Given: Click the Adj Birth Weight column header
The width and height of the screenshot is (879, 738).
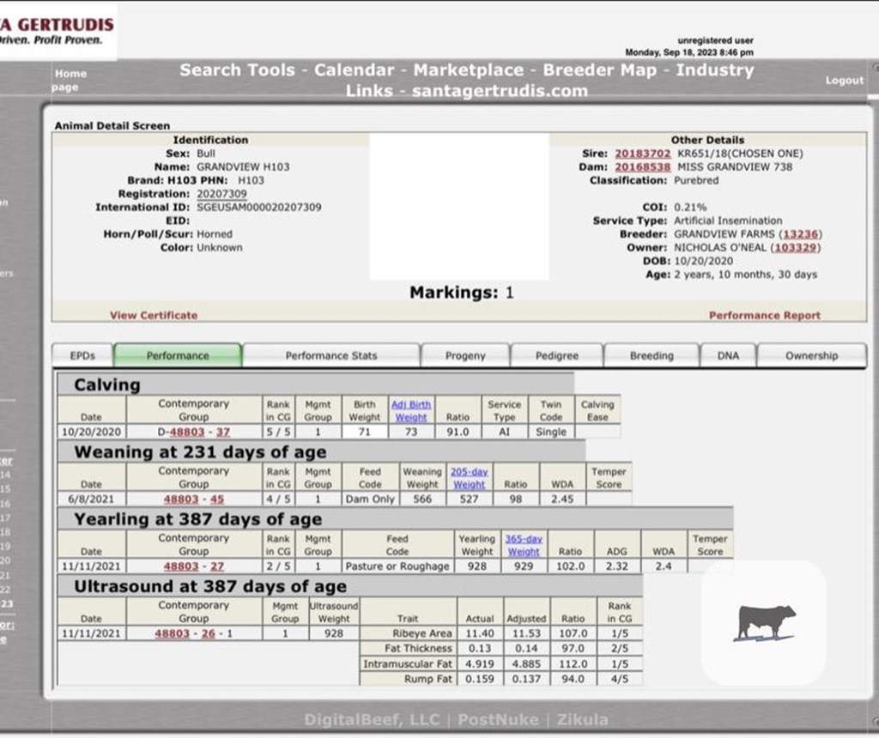Looking at the screenshot, I should 411,410.
